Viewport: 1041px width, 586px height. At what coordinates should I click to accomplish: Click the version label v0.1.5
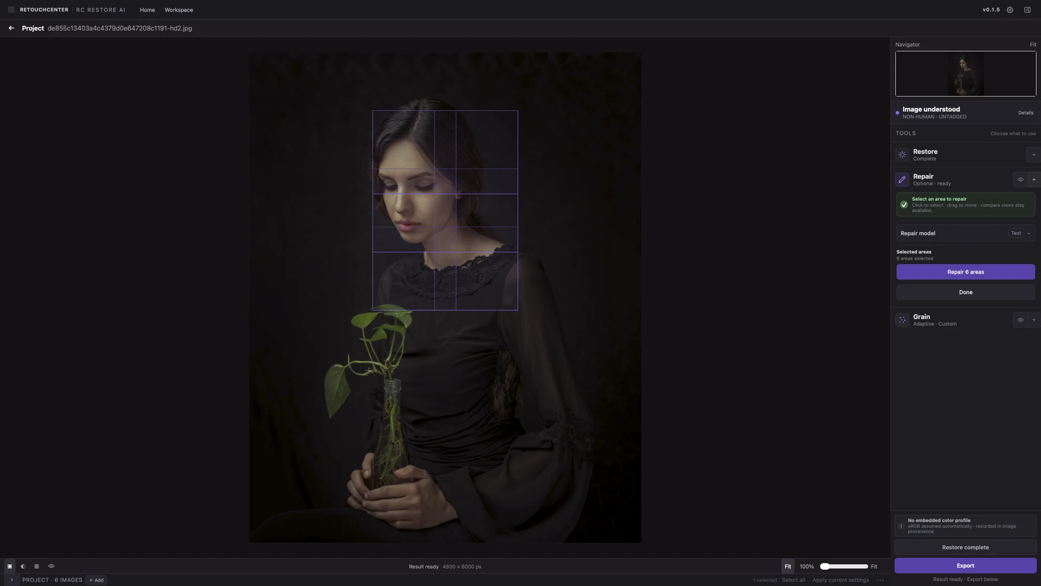(x=991, y=10)
